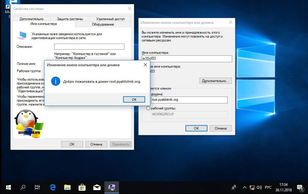Click the volume speaker icon in the tray
Viewport: 308px width, 194px height.
pyautogui.click(x=259, y=187)
